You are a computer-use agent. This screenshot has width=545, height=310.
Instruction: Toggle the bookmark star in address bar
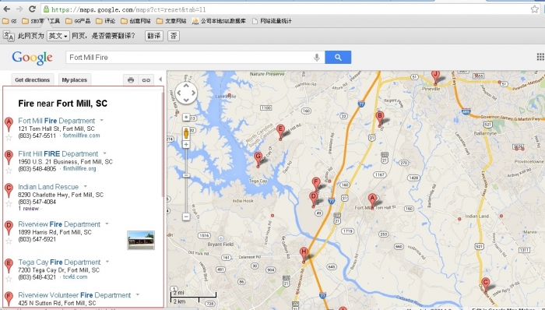(535, 9)
